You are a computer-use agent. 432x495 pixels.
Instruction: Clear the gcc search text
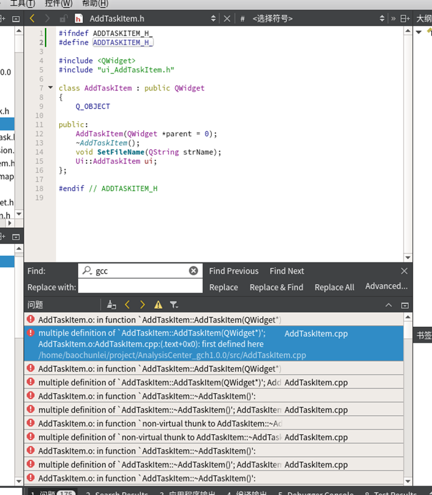click(194, 271)
